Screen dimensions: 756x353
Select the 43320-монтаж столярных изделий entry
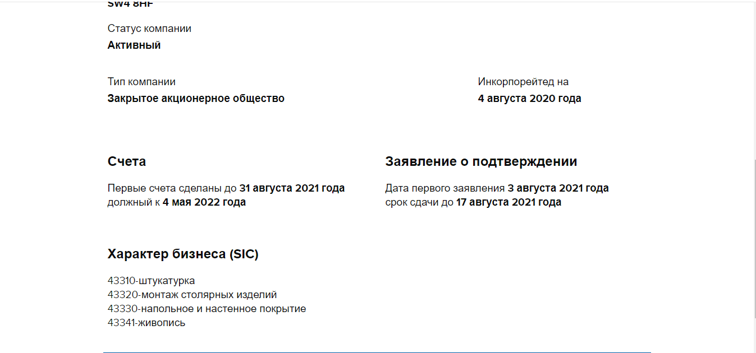(x=192, y=295)
